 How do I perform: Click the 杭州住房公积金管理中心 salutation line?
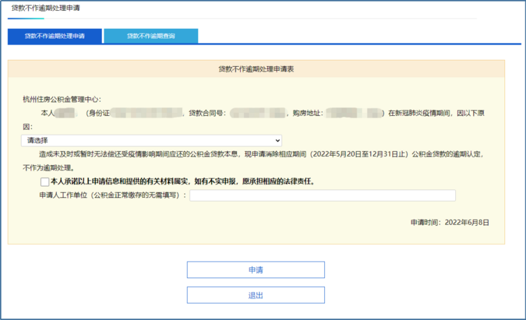click(62, 99)
